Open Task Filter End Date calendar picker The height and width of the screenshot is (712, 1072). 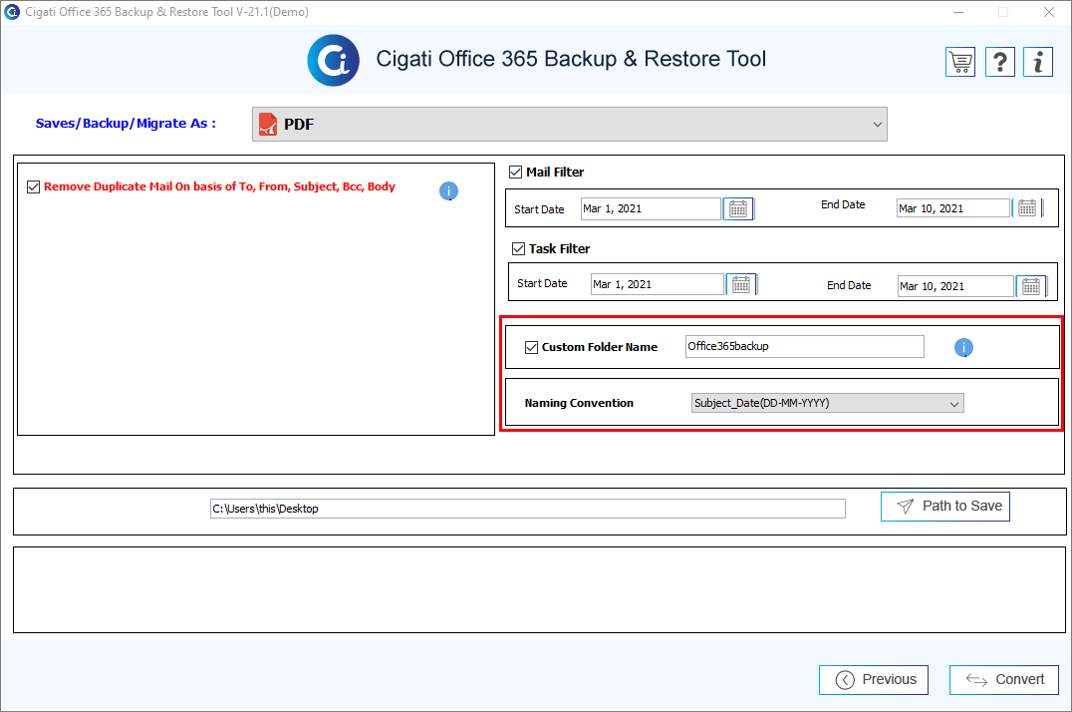pos(1032,286)
